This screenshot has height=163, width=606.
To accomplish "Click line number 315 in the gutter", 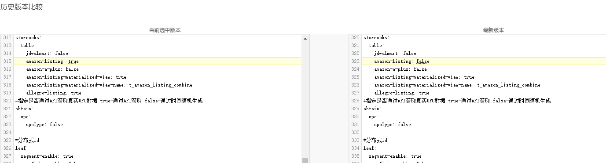I will point(7,61).
